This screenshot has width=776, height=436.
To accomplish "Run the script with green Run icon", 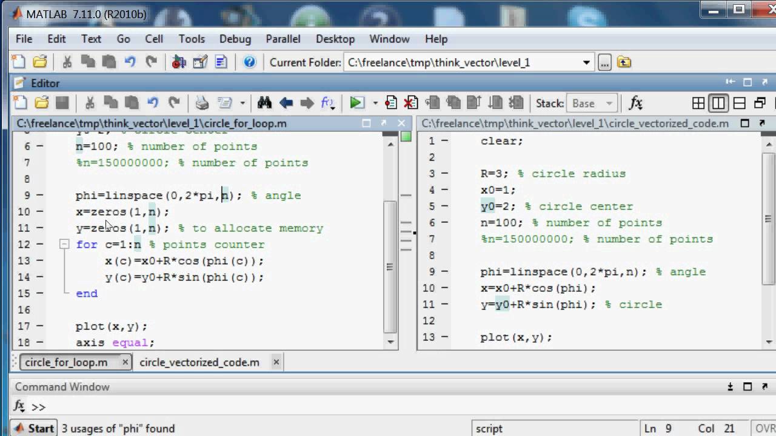I will pyautogui.click(x=356, y=103).
